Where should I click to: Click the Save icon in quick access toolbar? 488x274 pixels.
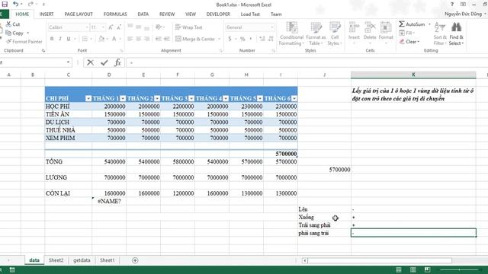pyautogui.click(x=5, y=5)
